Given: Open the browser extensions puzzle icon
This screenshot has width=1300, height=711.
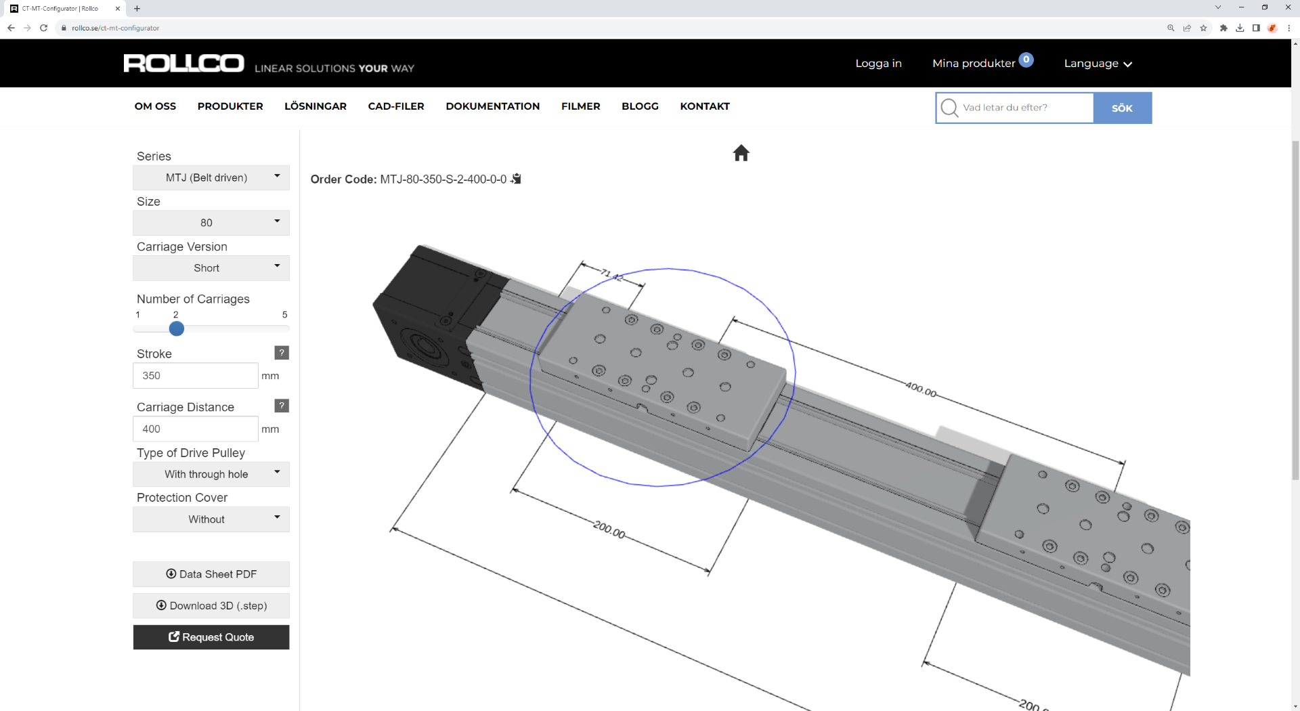Looking at the screenshot, I should point(1223,28).
